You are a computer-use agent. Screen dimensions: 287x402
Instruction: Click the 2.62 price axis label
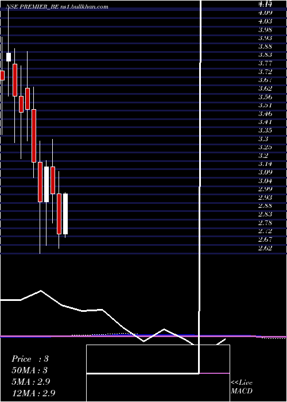(265, 248)
